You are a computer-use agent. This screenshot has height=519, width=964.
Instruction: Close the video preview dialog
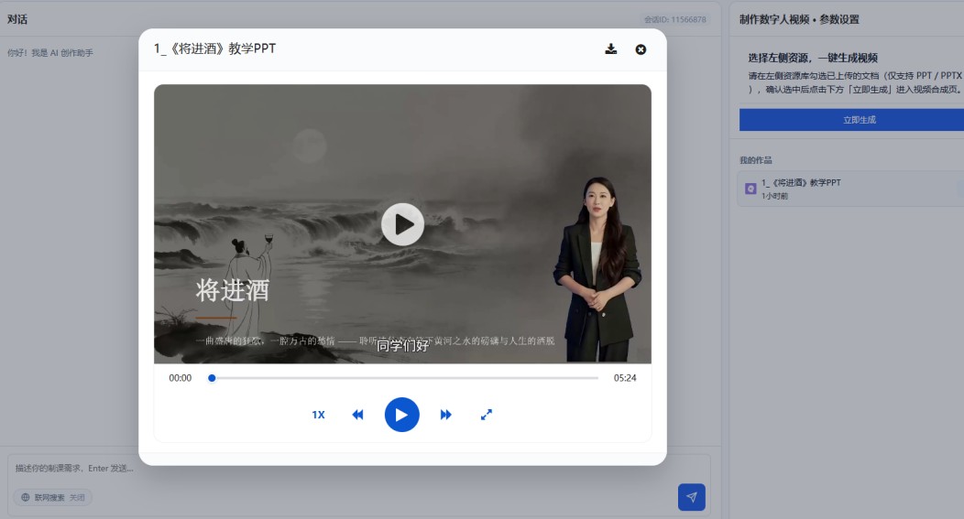coord(641,49)
